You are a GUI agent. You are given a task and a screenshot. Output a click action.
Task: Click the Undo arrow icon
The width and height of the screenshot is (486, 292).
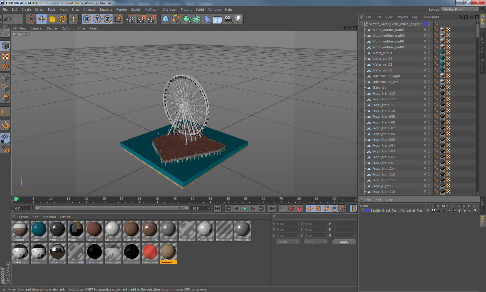8,19
